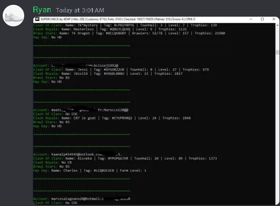The image size is (280, 206).
Task: Open the attached console screenshot image
Action: click(x=156, y=111)
